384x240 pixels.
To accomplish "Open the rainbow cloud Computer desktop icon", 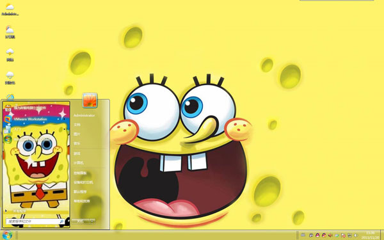I will 10,32.
